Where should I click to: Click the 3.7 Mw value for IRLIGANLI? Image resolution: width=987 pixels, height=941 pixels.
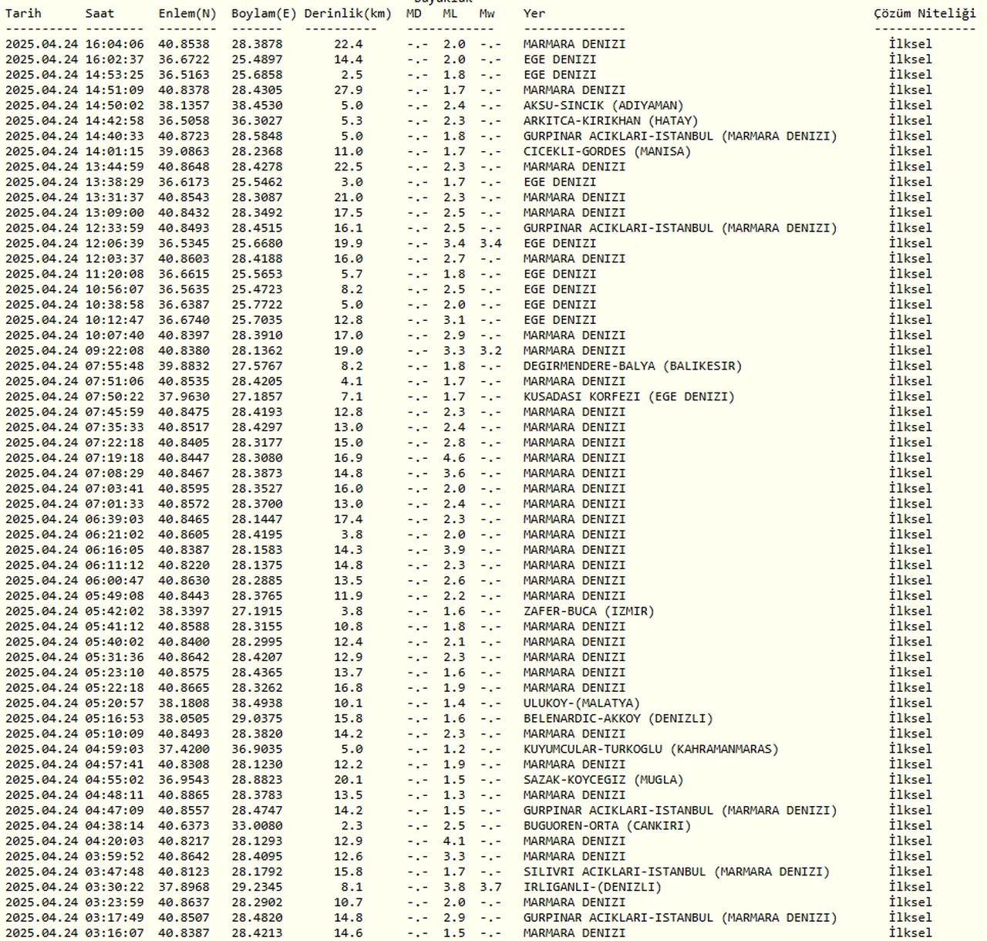point(490,887)
